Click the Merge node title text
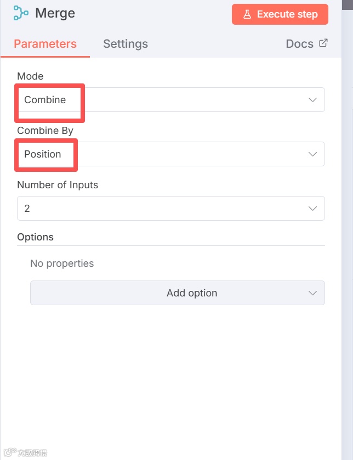 (55, 13)
